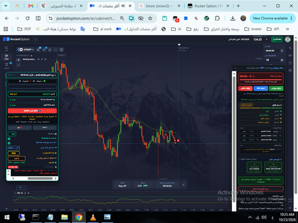The height and width of the screenshot is (223, 298).
Task: Click the empty input field in bot panel
Action: click(x=32, y=87)
